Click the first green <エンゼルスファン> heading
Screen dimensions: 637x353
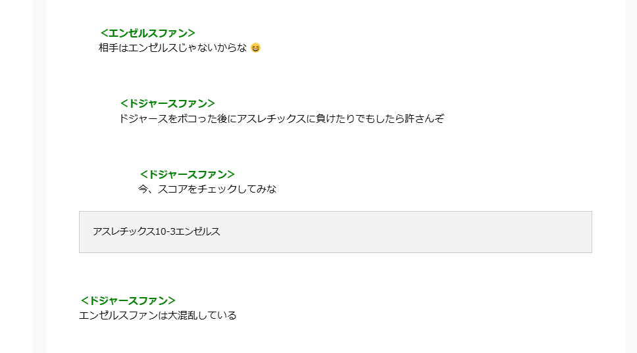148,33
